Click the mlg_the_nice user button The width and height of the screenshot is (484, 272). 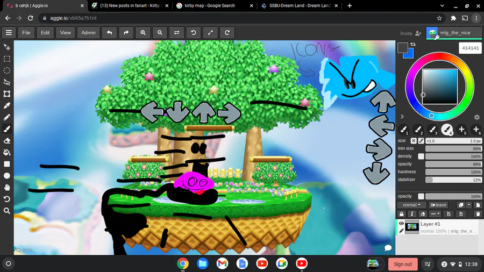click(454, 33)
